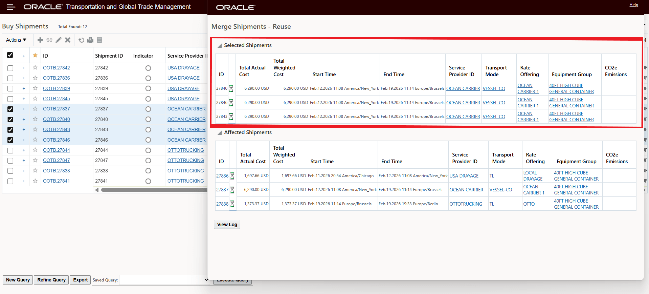The image size is (649, 294).
Task: Uncheck the box for OOTB.27846
Action: tap(10, 140)
